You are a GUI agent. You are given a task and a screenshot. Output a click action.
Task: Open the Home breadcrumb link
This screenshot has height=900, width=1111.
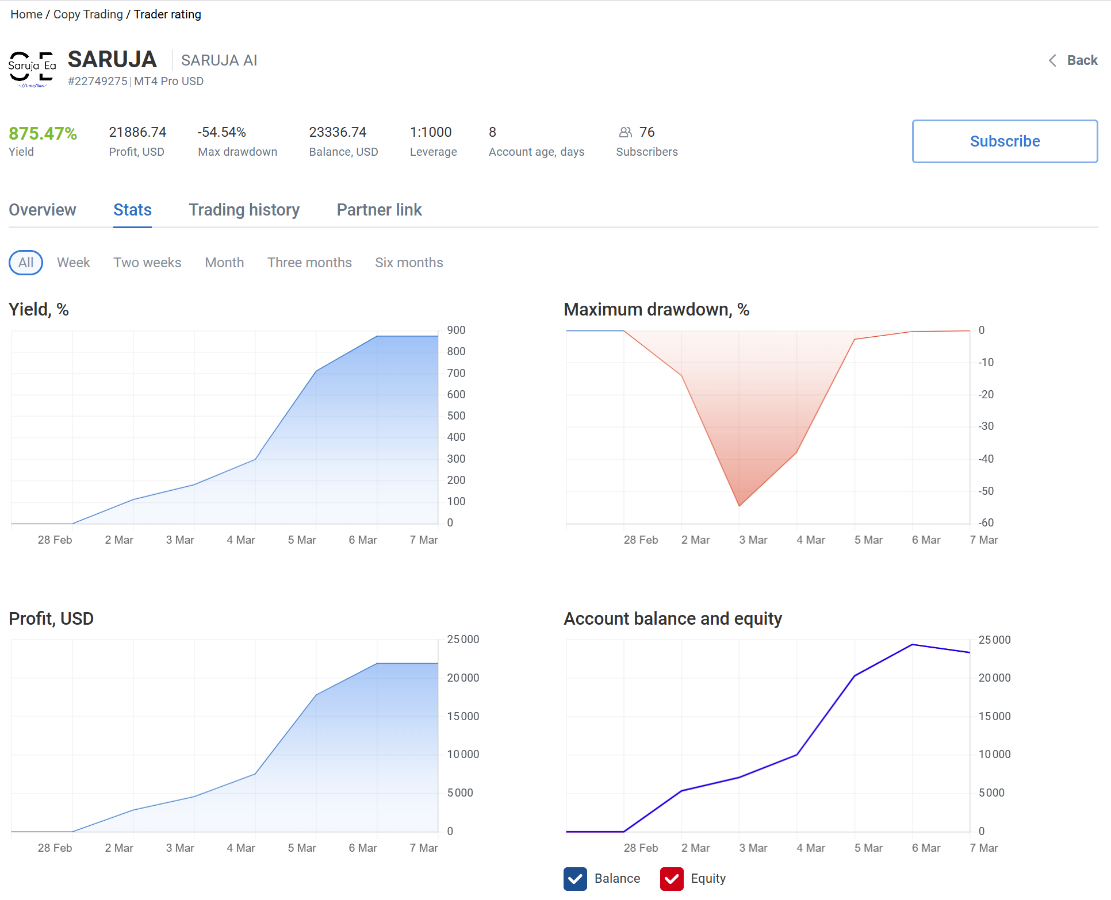coord(26,14)
